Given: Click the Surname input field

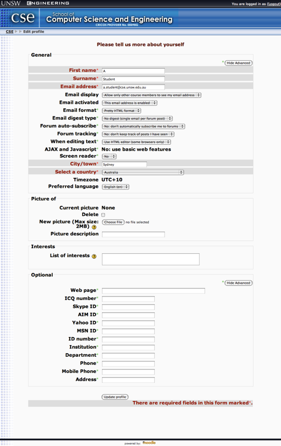Looking at the screenshot, I should tap(133, 79).
